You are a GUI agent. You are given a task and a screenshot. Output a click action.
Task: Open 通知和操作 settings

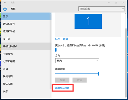pyautogui.click(x=25, y=24)
